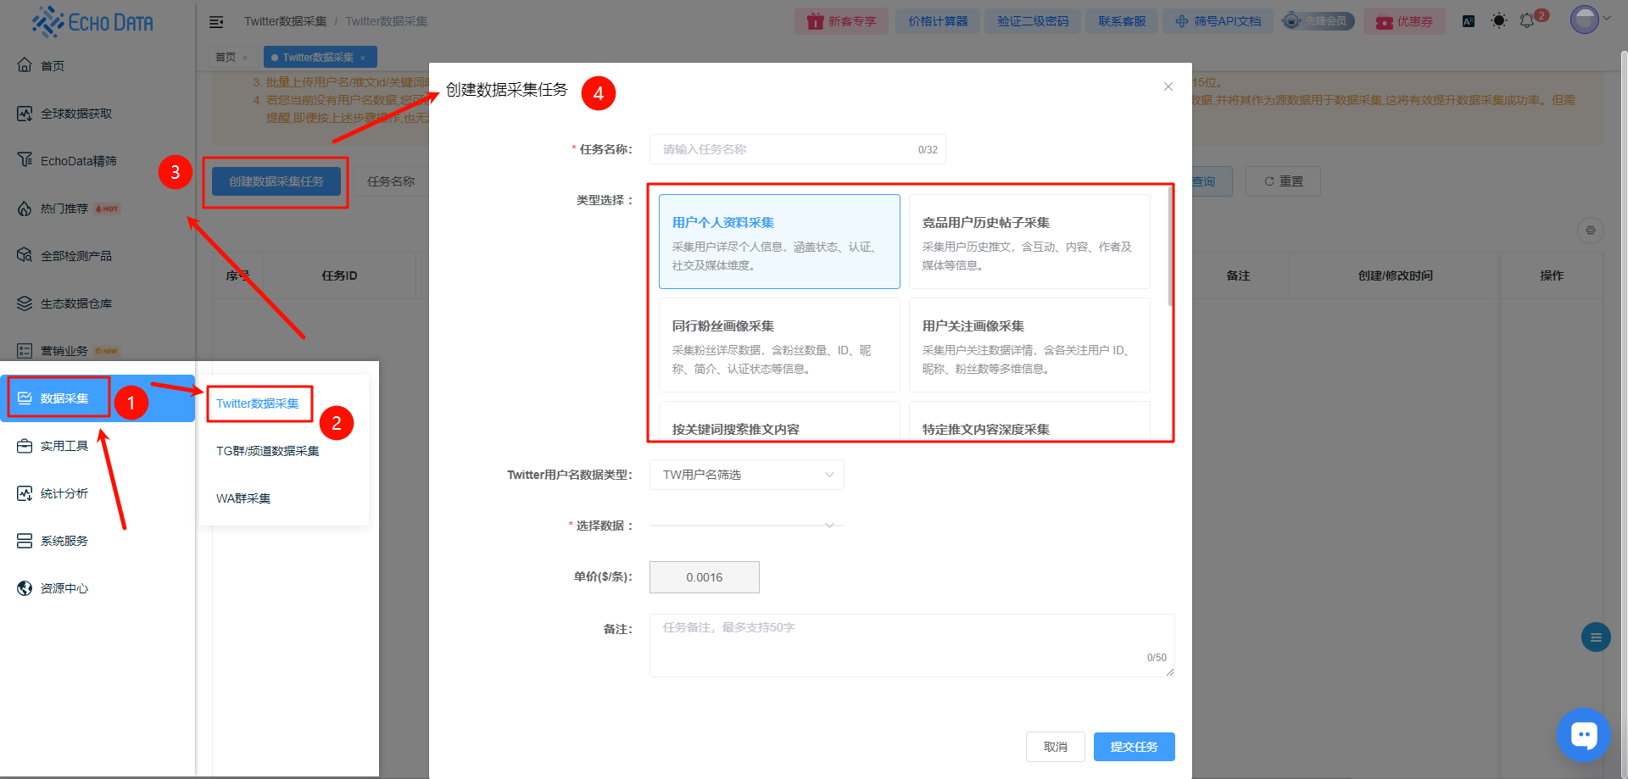Select the 竞品用户历史帖子采集 type card
Screen dimensions: 1628x779
1029,242
